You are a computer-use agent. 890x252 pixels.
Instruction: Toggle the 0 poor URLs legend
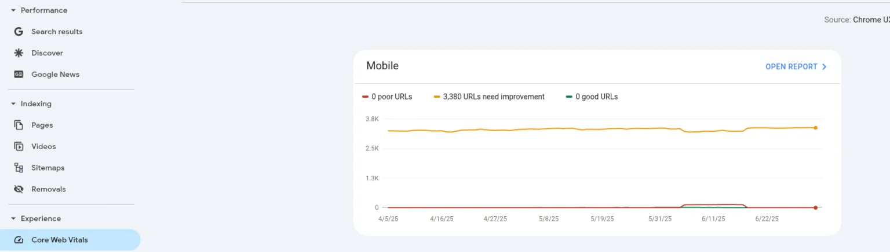point(387,97)
